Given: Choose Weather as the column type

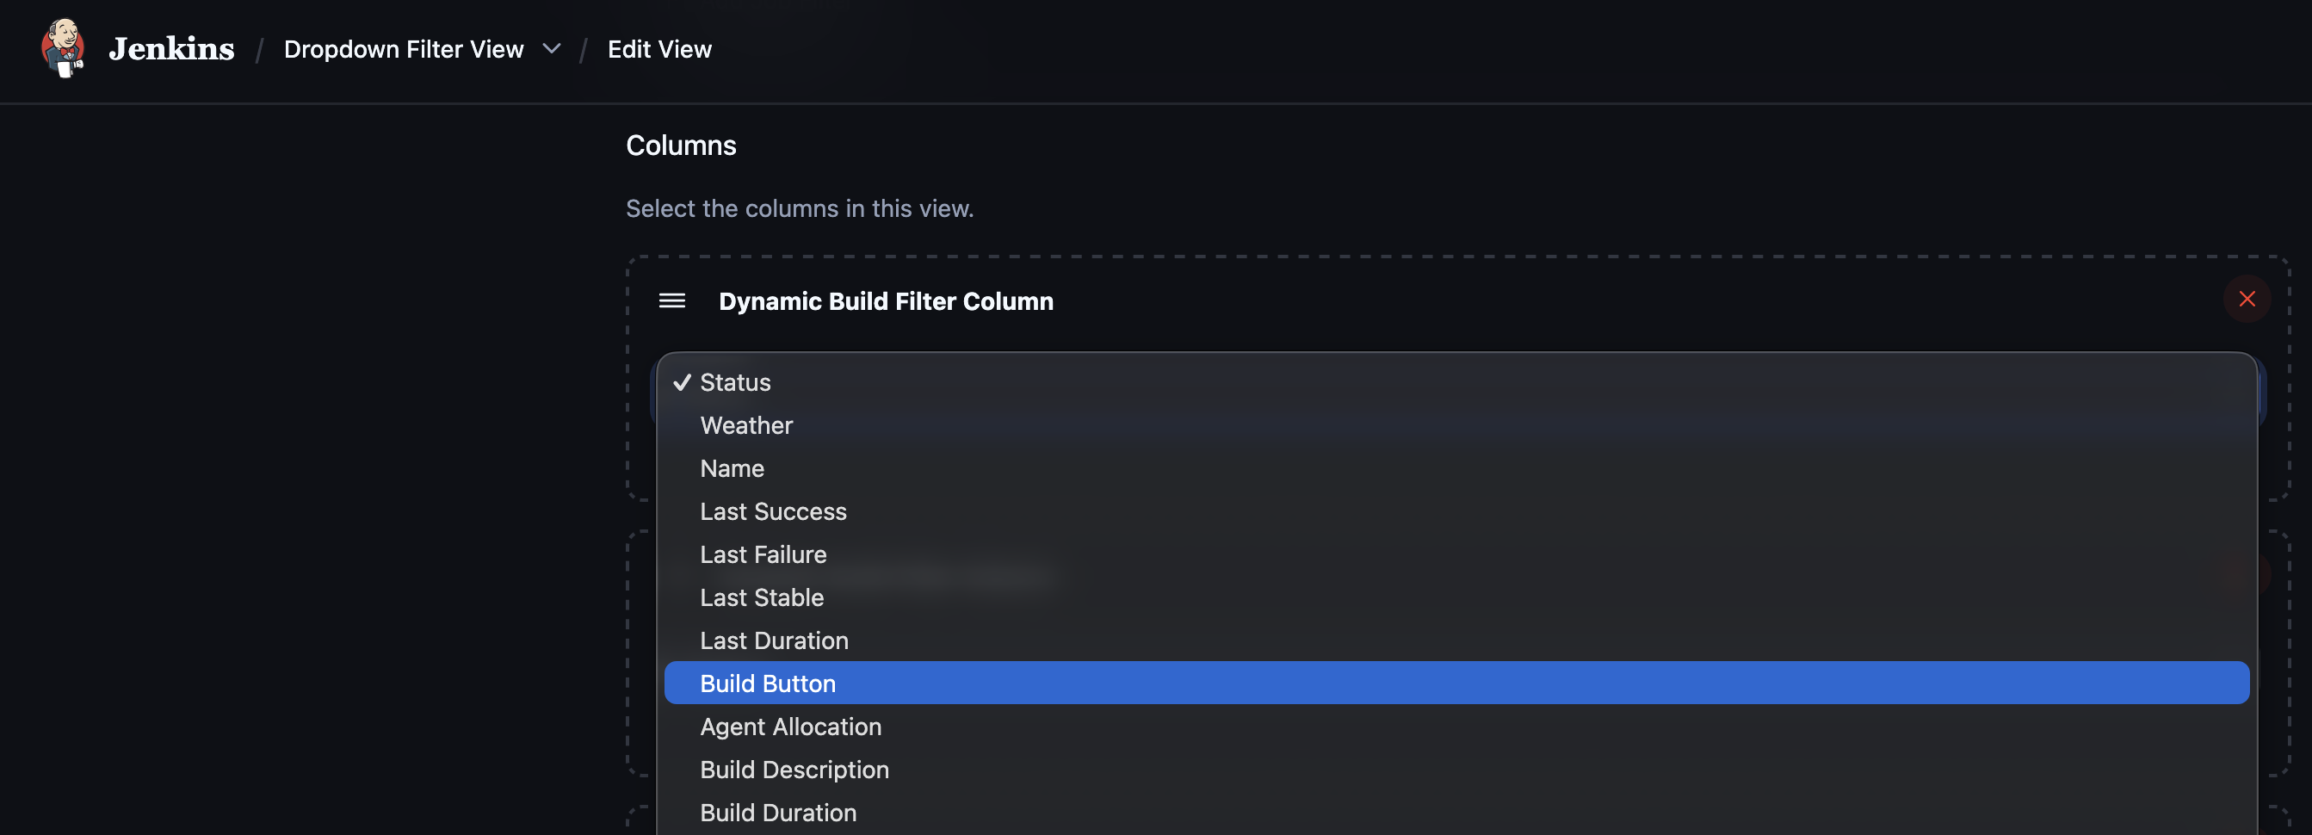Looking at the screenshot, I should pyautogui.click(x=745, y=424).
